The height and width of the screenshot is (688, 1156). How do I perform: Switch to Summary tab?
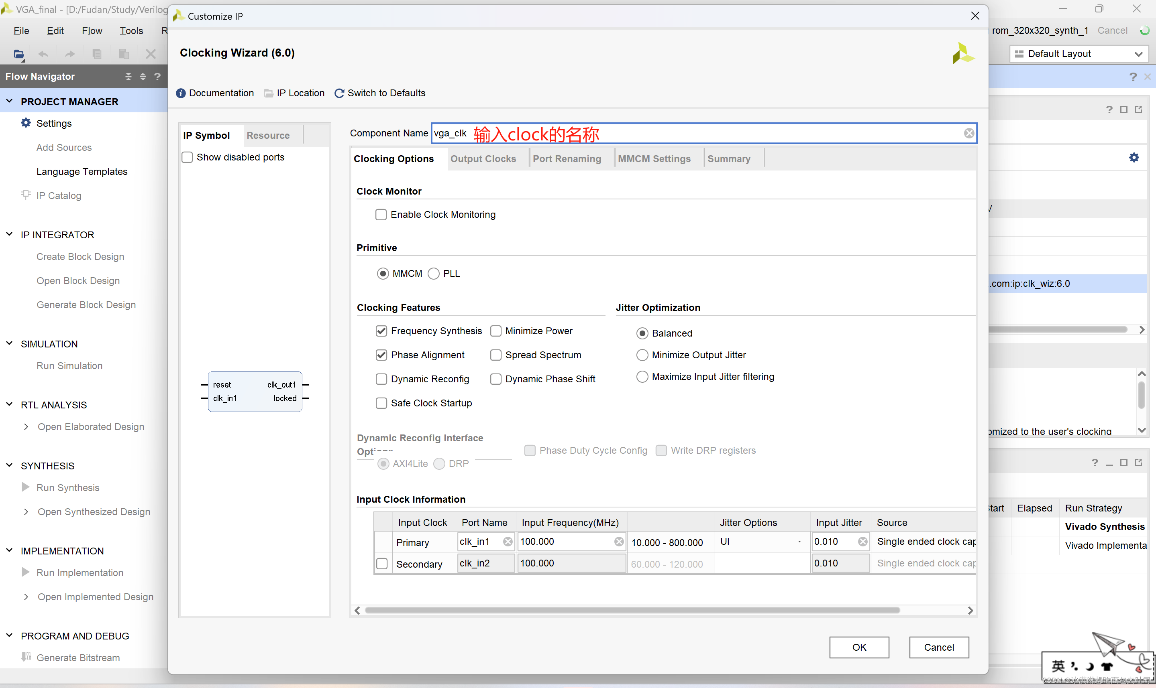click(x=728, y=159)
